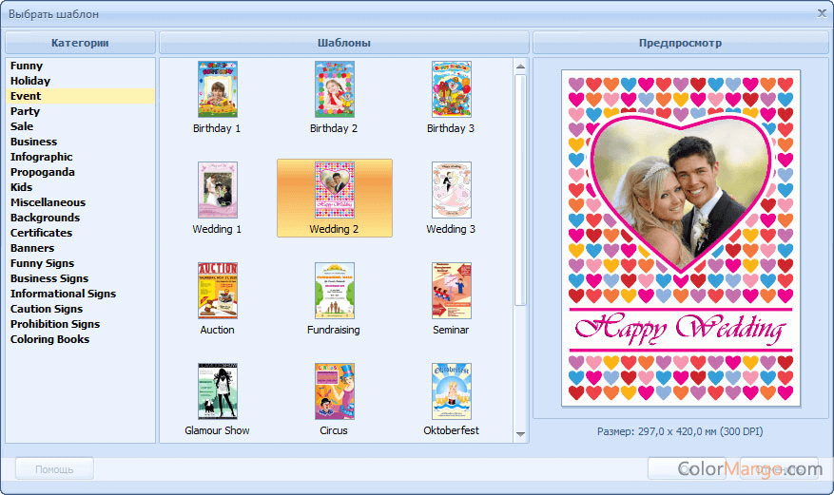Choose the Prohibition Signs category
This screenshot has width=834, height=495.
55,324
